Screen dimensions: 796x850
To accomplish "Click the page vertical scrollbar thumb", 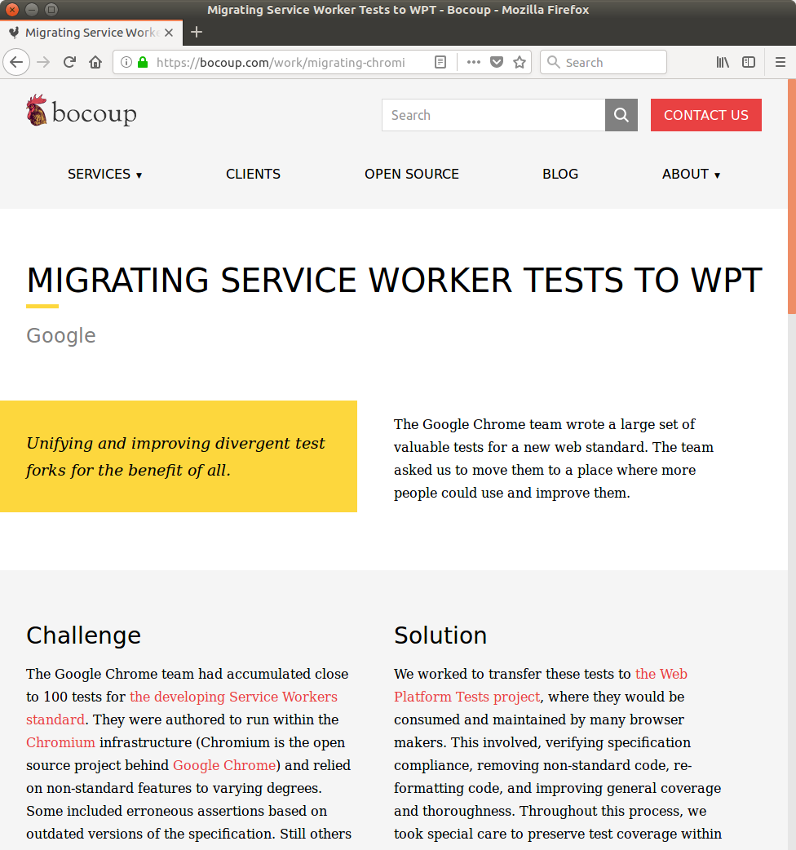I will (792, 197).
